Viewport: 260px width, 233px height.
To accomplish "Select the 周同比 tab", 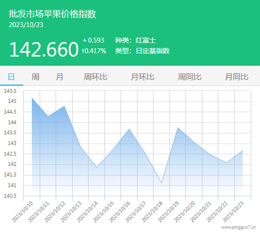I will click(x=190, y=77).
